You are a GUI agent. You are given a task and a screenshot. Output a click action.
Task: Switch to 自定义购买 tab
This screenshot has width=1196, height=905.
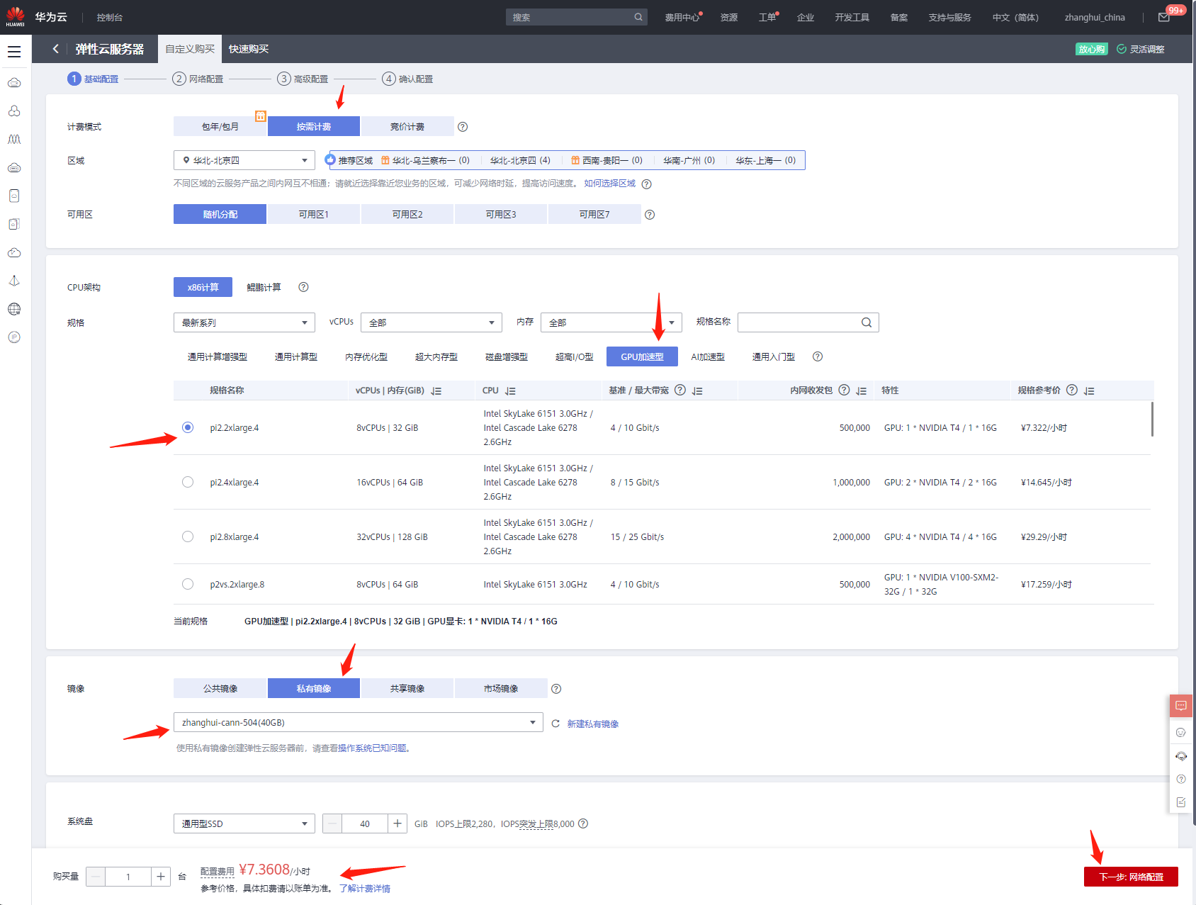point(190,49)
